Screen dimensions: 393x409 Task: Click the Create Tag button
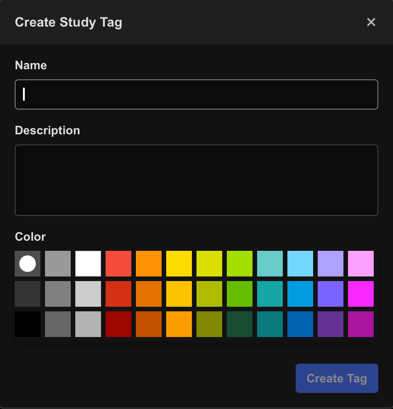click(337, 378)
